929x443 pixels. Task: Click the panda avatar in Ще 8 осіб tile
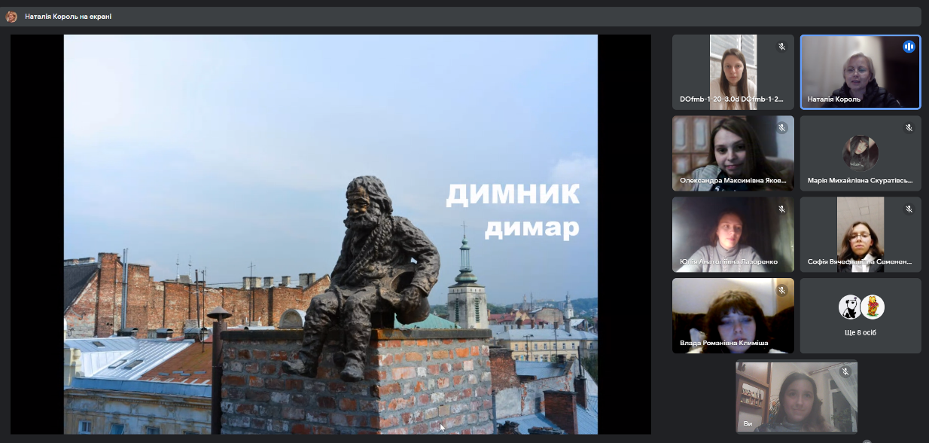(x=850, y=307)
